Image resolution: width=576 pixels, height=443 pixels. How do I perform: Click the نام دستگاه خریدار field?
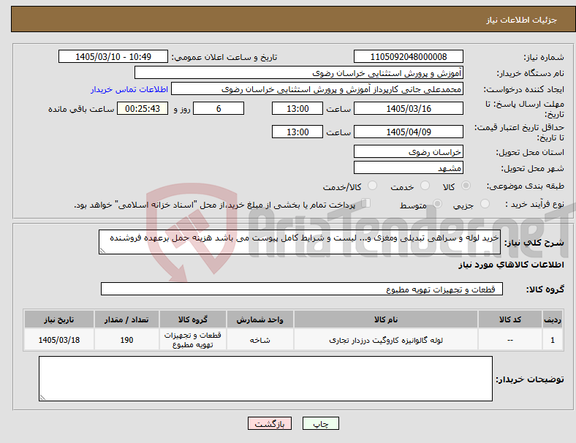click(299, 72)
